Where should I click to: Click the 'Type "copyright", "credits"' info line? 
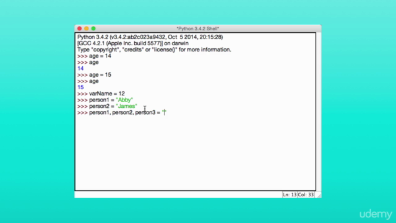tap(154, 50)
